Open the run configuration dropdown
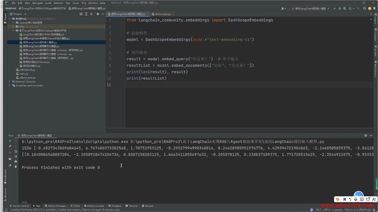This screenshot has width=378, height=212. click(310, 9)
